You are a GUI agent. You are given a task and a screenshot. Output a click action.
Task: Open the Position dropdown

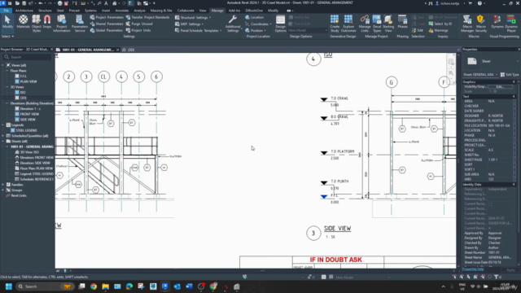[x=256, y=30]
